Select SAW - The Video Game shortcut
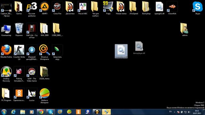Image resolution: width=205 pixels, height=115 pixels. tap(32, 74)
